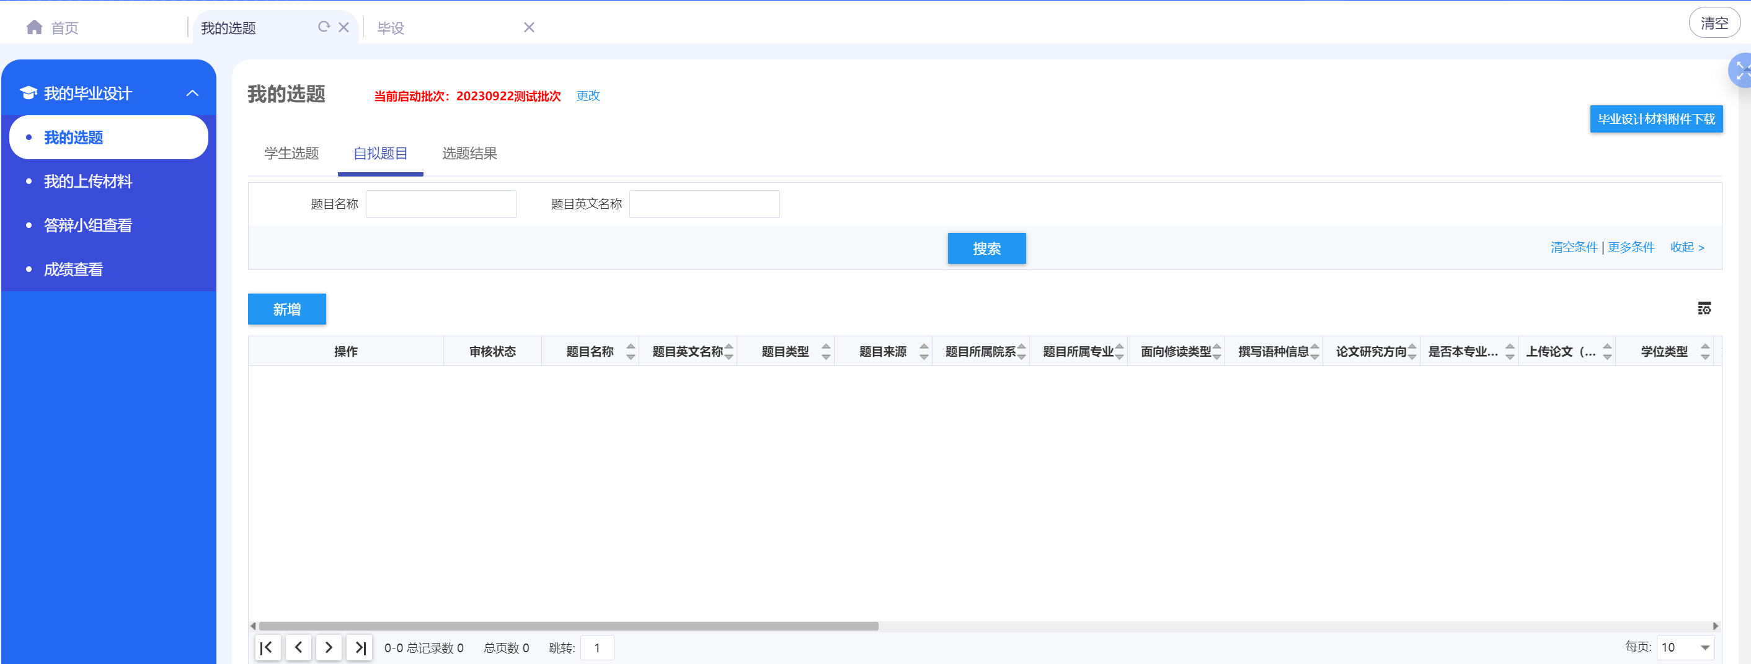Click the home icon in tab bar
Image resolution: width=1751 pixels, height=664 pixels.
[x=34, y=27]
